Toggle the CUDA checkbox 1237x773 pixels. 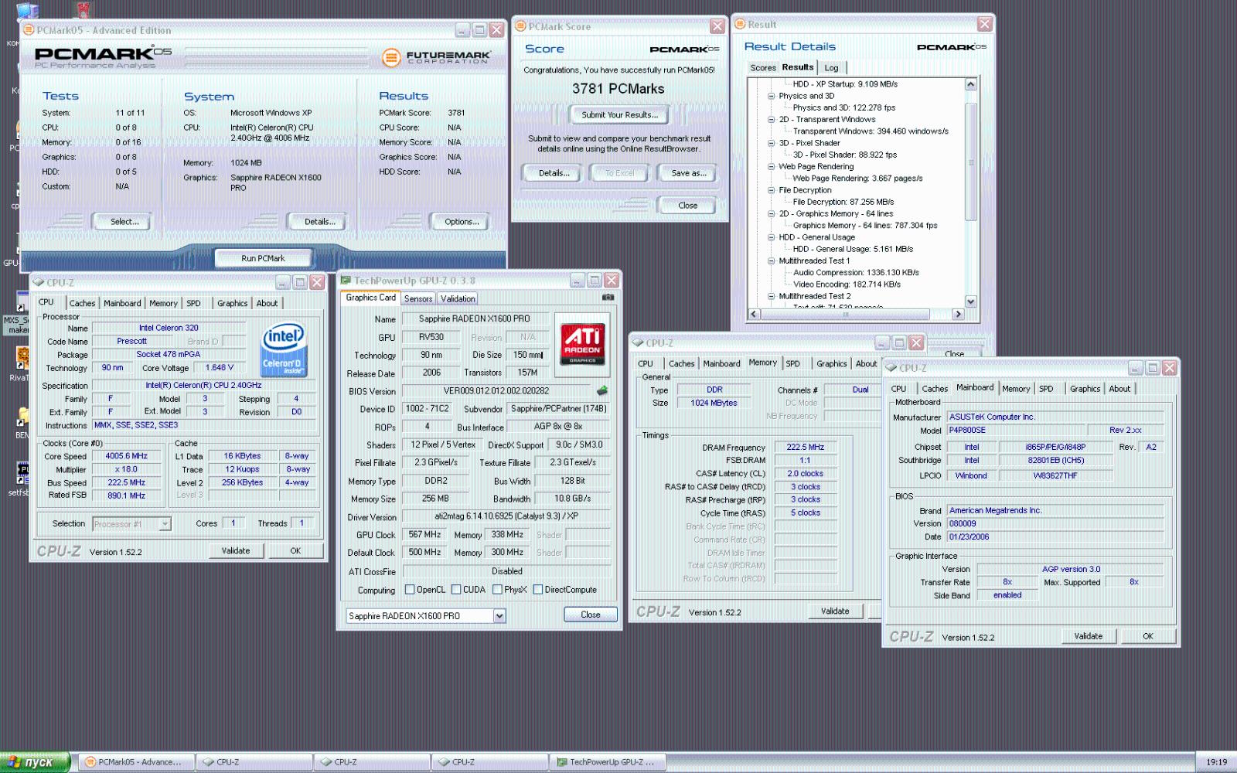pos(456,590)
